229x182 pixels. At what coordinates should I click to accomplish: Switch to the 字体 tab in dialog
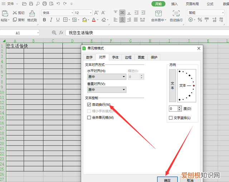coord(115,57)
